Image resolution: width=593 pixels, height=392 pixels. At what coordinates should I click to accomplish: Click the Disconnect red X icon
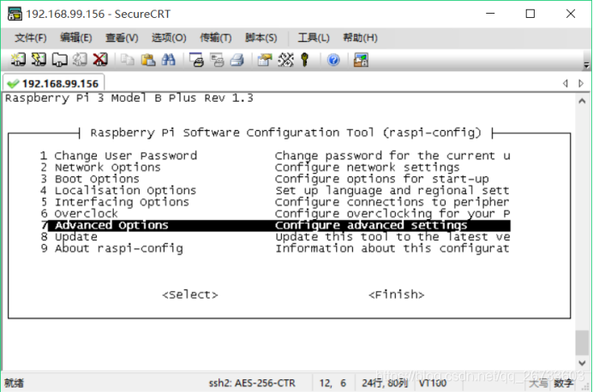[x=100, y=60]
